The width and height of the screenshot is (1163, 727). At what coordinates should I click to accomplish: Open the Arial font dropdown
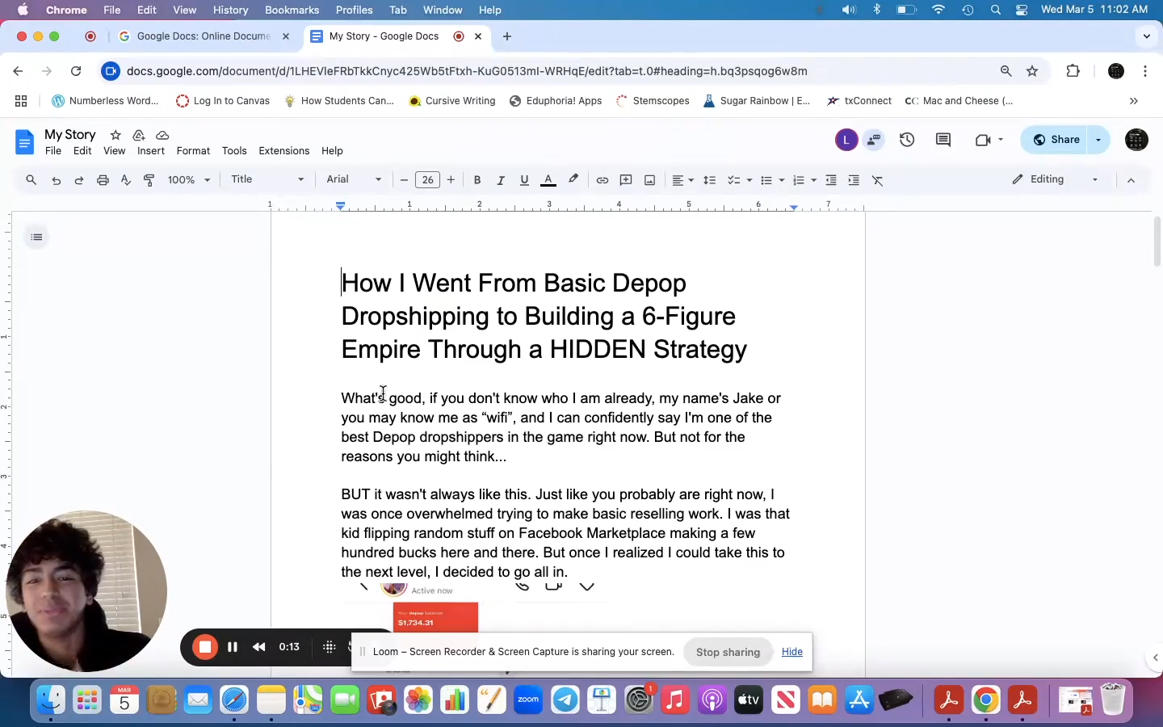point(354,179)
